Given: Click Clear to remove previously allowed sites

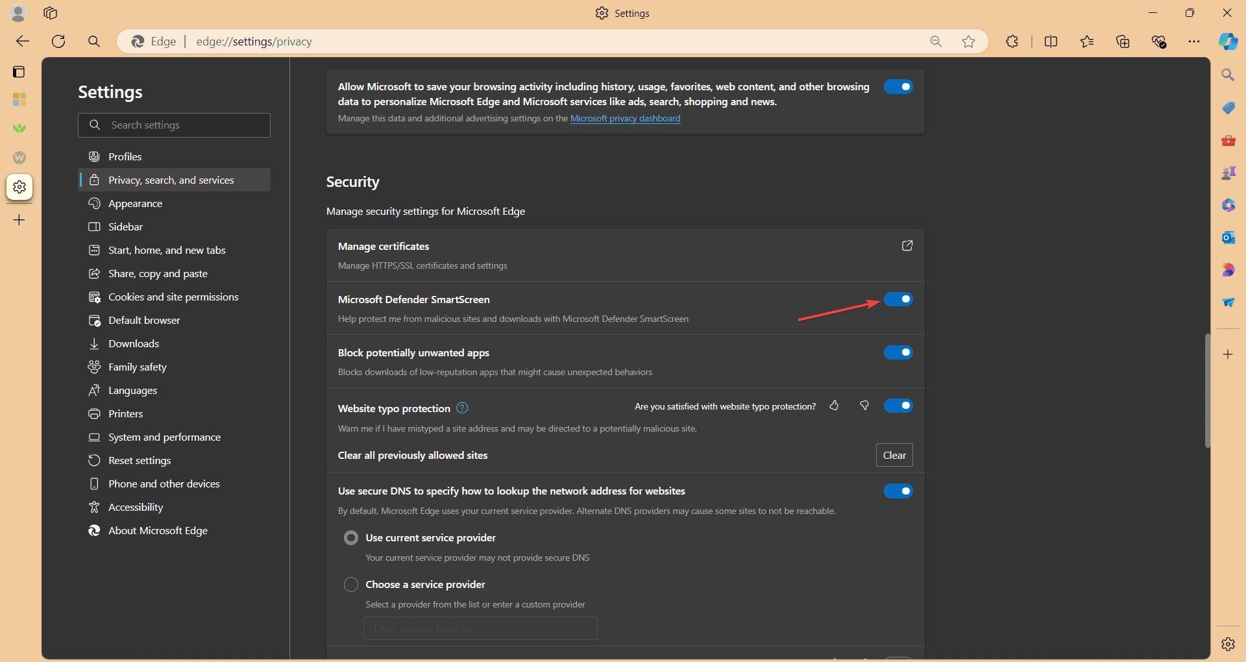Looking at the screenshot, I should 894,455.
